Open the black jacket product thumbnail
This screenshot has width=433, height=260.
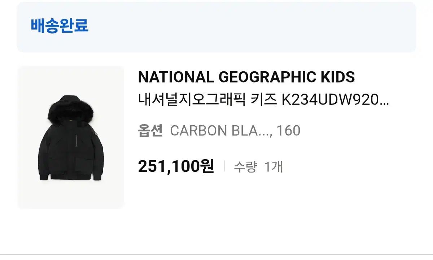coord(71,137)
